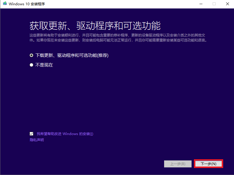Click the Windows setup icon in the title bar
Screen dimensions: 234x175
(4, 4)
